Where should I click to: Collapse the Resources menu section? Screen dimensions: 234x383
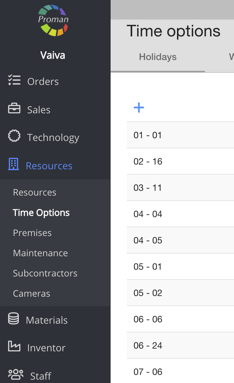[x=49, y=166]
